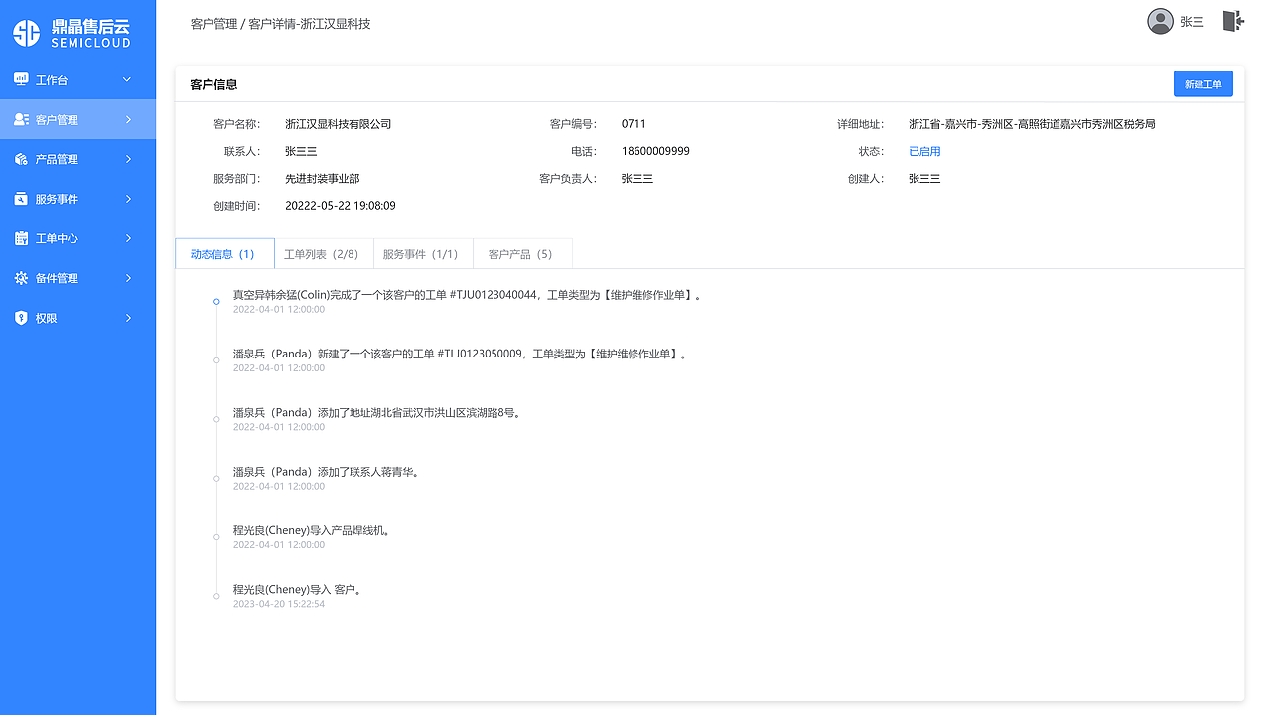Click the logout icon in the top right
Image resolution: width=1271 pixels, height=715 pixels.
(x=1232, y=20)
